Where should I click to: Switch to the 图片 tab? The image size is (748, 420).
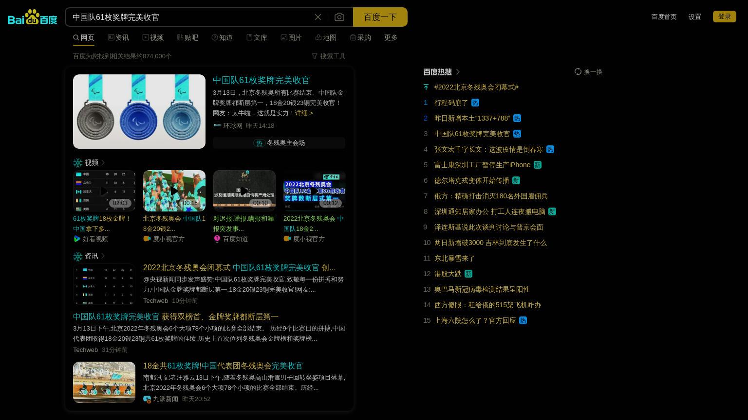[291, 37]
